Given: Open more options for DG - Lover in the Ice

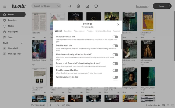Looking at the screenshot, I should tap(136, 65).
